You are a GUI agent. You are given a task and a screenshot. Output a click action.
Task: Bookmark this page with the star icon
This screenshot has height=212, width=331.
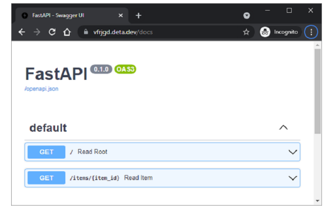(246, 32)
